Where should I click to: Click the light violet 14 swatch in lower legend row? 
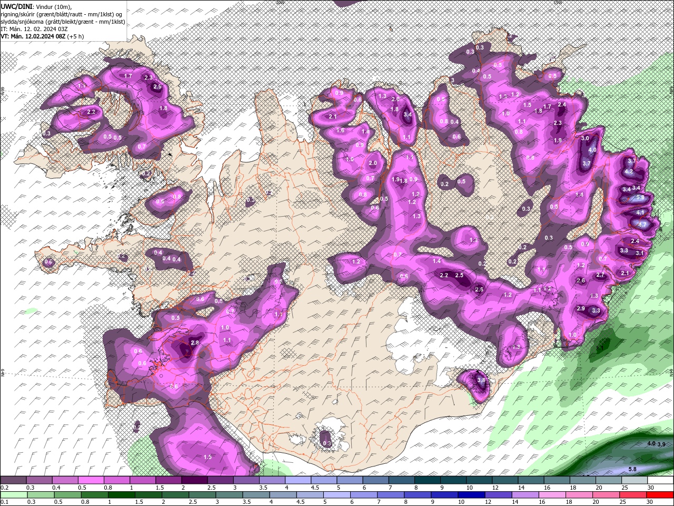point(526,494)
